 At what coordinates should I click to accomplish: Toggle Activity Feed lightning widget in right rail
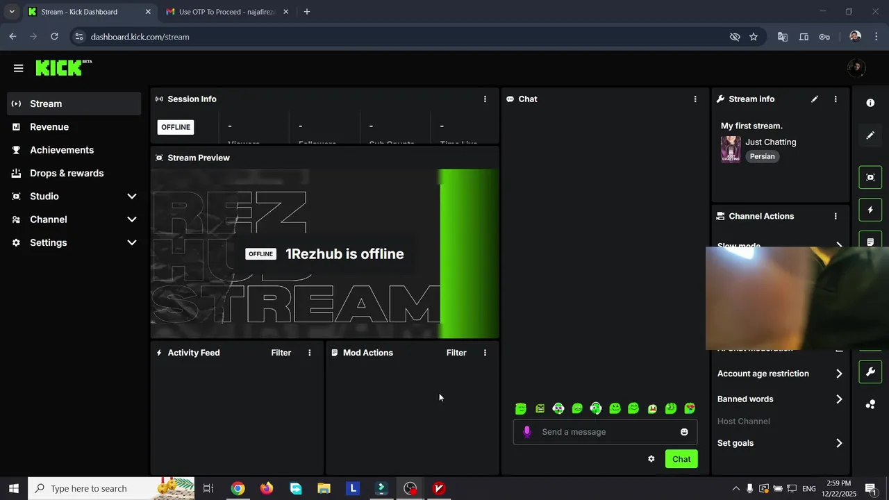[x=870, y=210]
